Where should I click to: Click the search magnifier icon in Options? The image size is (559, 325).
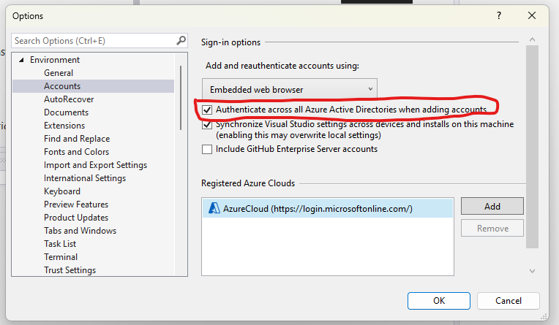pos(181,41)
